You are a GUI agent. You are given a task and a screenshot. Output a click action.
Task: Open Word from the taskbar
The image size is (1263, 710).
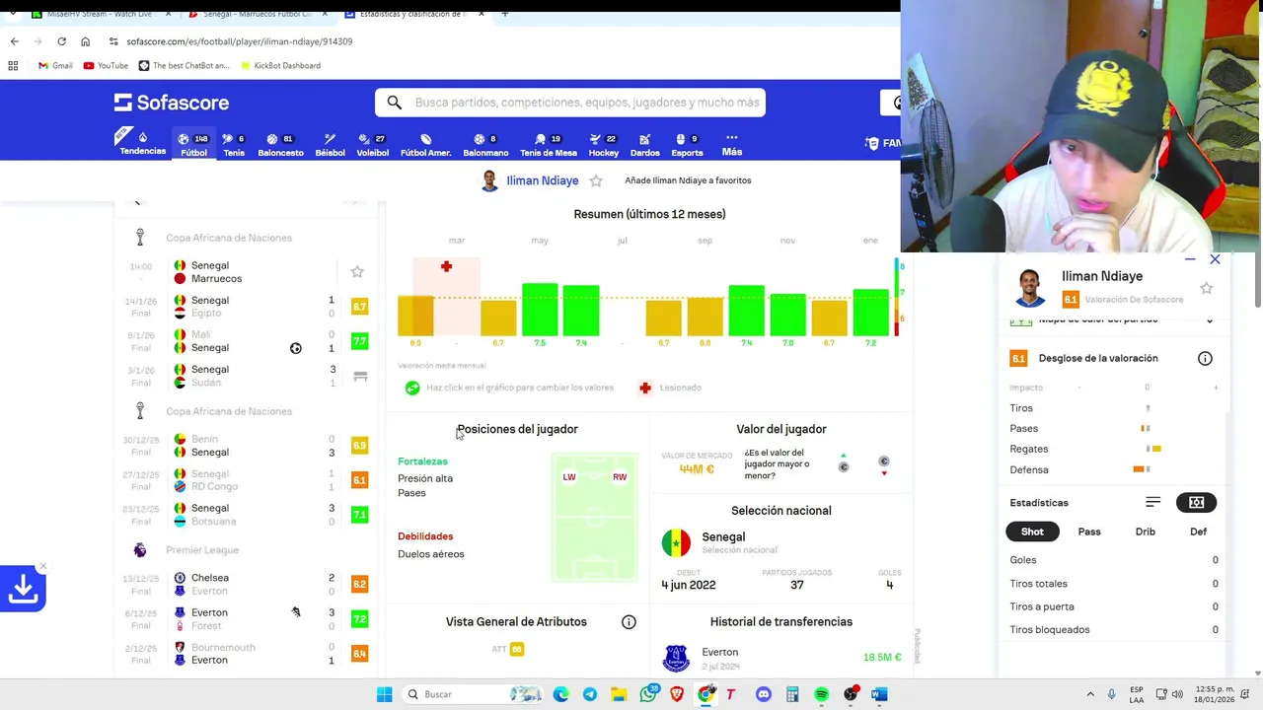click(879, 694)
